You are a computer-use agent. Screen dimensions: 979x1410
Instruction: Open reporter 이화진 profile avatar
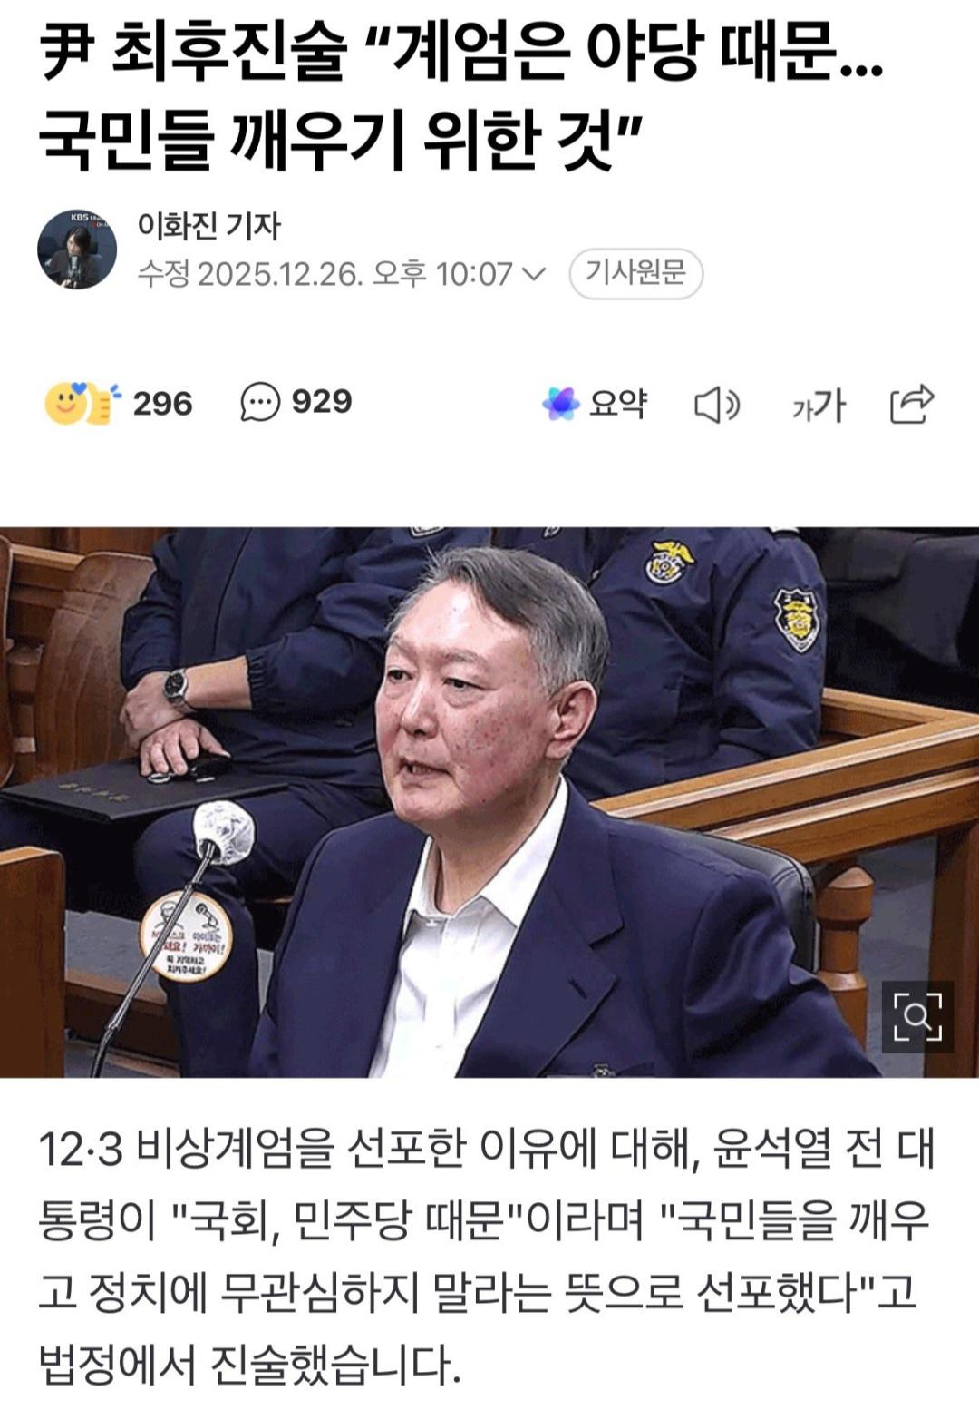tap(77, 250)
